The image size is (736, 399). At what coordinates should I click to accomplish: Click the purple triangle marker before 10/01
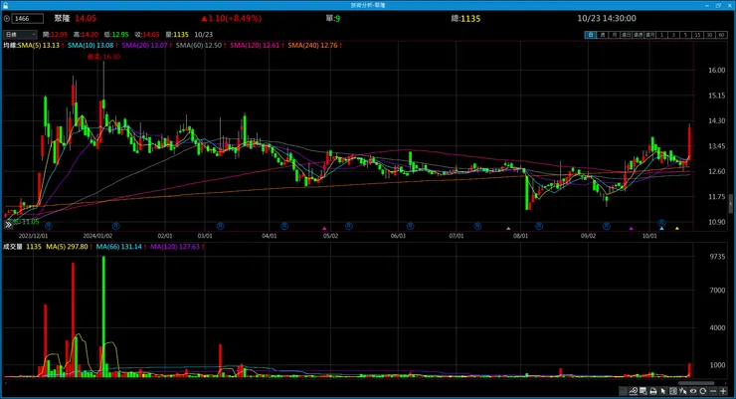point(632,229)
